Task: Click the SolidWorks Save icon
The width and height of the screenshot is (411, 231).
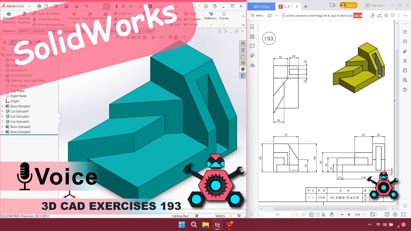Action: [66, 6]
